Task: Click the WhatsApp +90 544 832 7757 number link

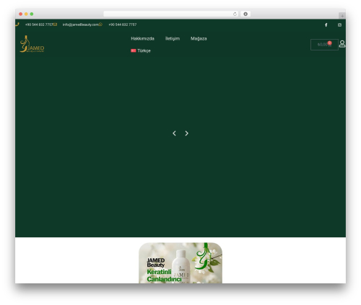Action: coord(123,25)
